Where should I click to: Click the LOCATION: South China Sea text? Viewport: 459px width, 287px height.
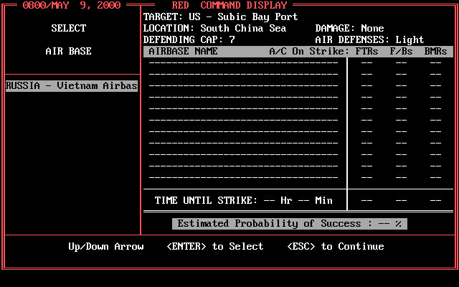pyautogui.click(x=214, y=29)
